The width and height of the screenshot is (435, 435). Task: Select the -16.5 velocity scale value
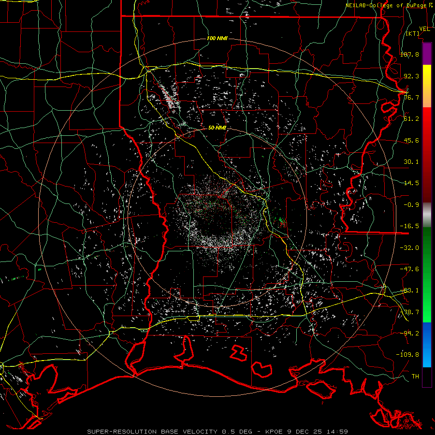[x=410, y=226]
